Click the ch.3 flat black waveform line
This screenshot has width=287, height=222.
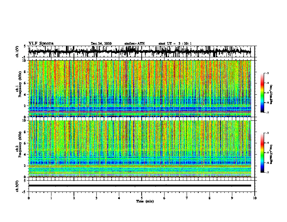coord(140,186)
